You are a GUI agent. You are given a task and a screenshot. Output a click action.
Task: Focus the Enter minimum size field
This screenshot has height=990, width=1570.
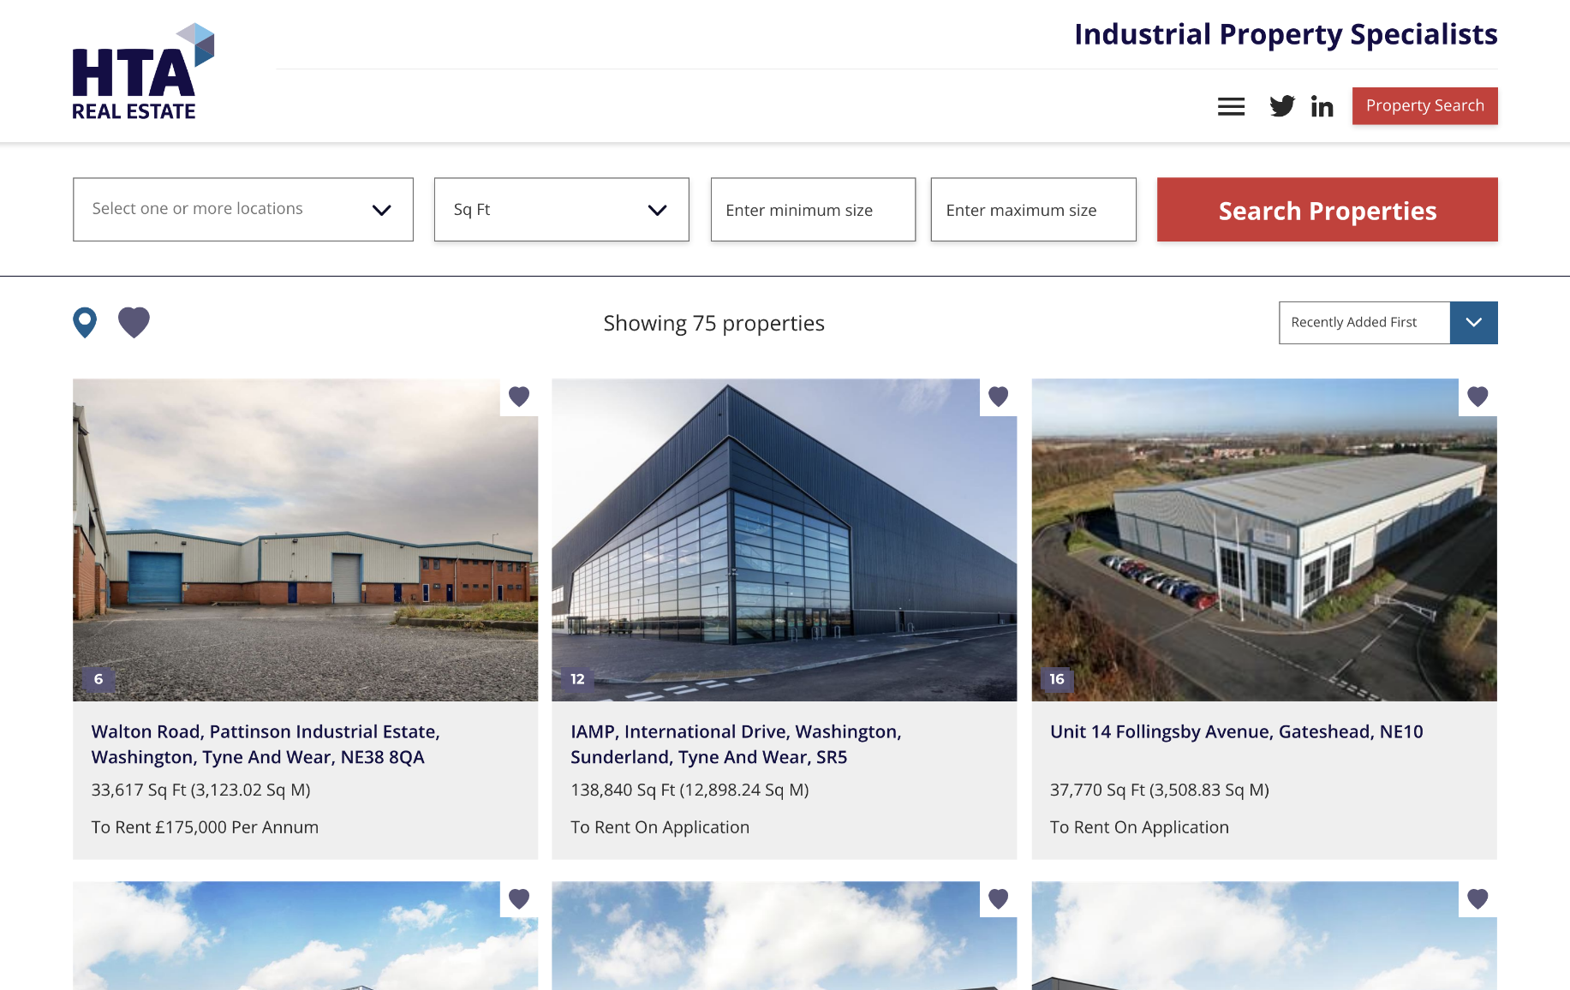click(x=813, y=210)
